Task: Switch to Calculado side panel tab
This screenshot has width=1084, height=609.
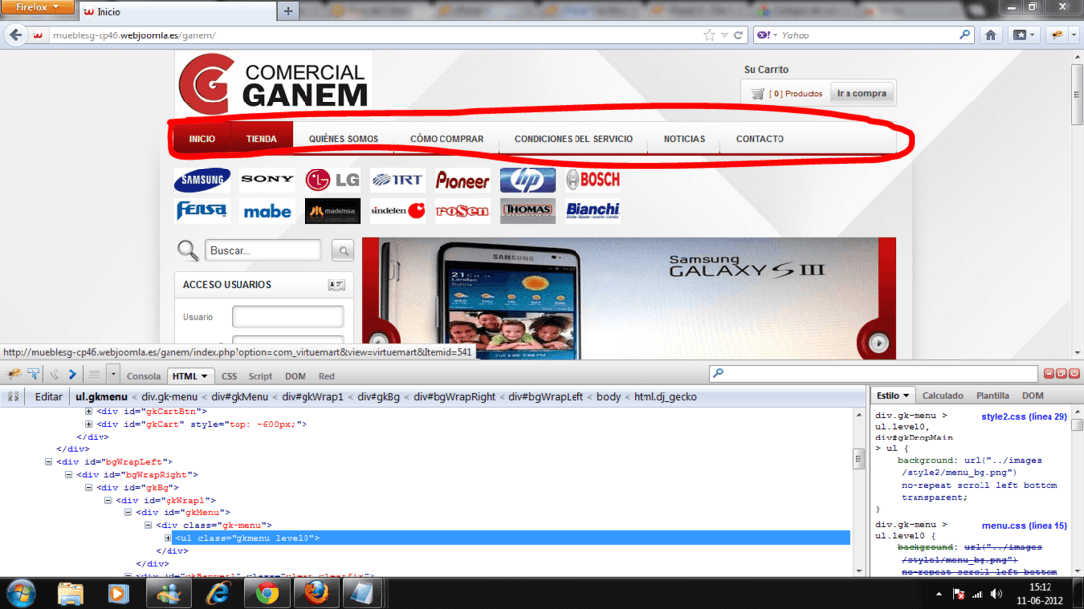Action: (942, 396)
